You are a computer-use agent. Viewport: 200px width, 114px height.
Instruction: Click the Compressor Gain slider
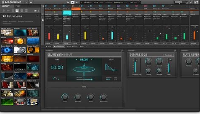(x=169, y=65)
